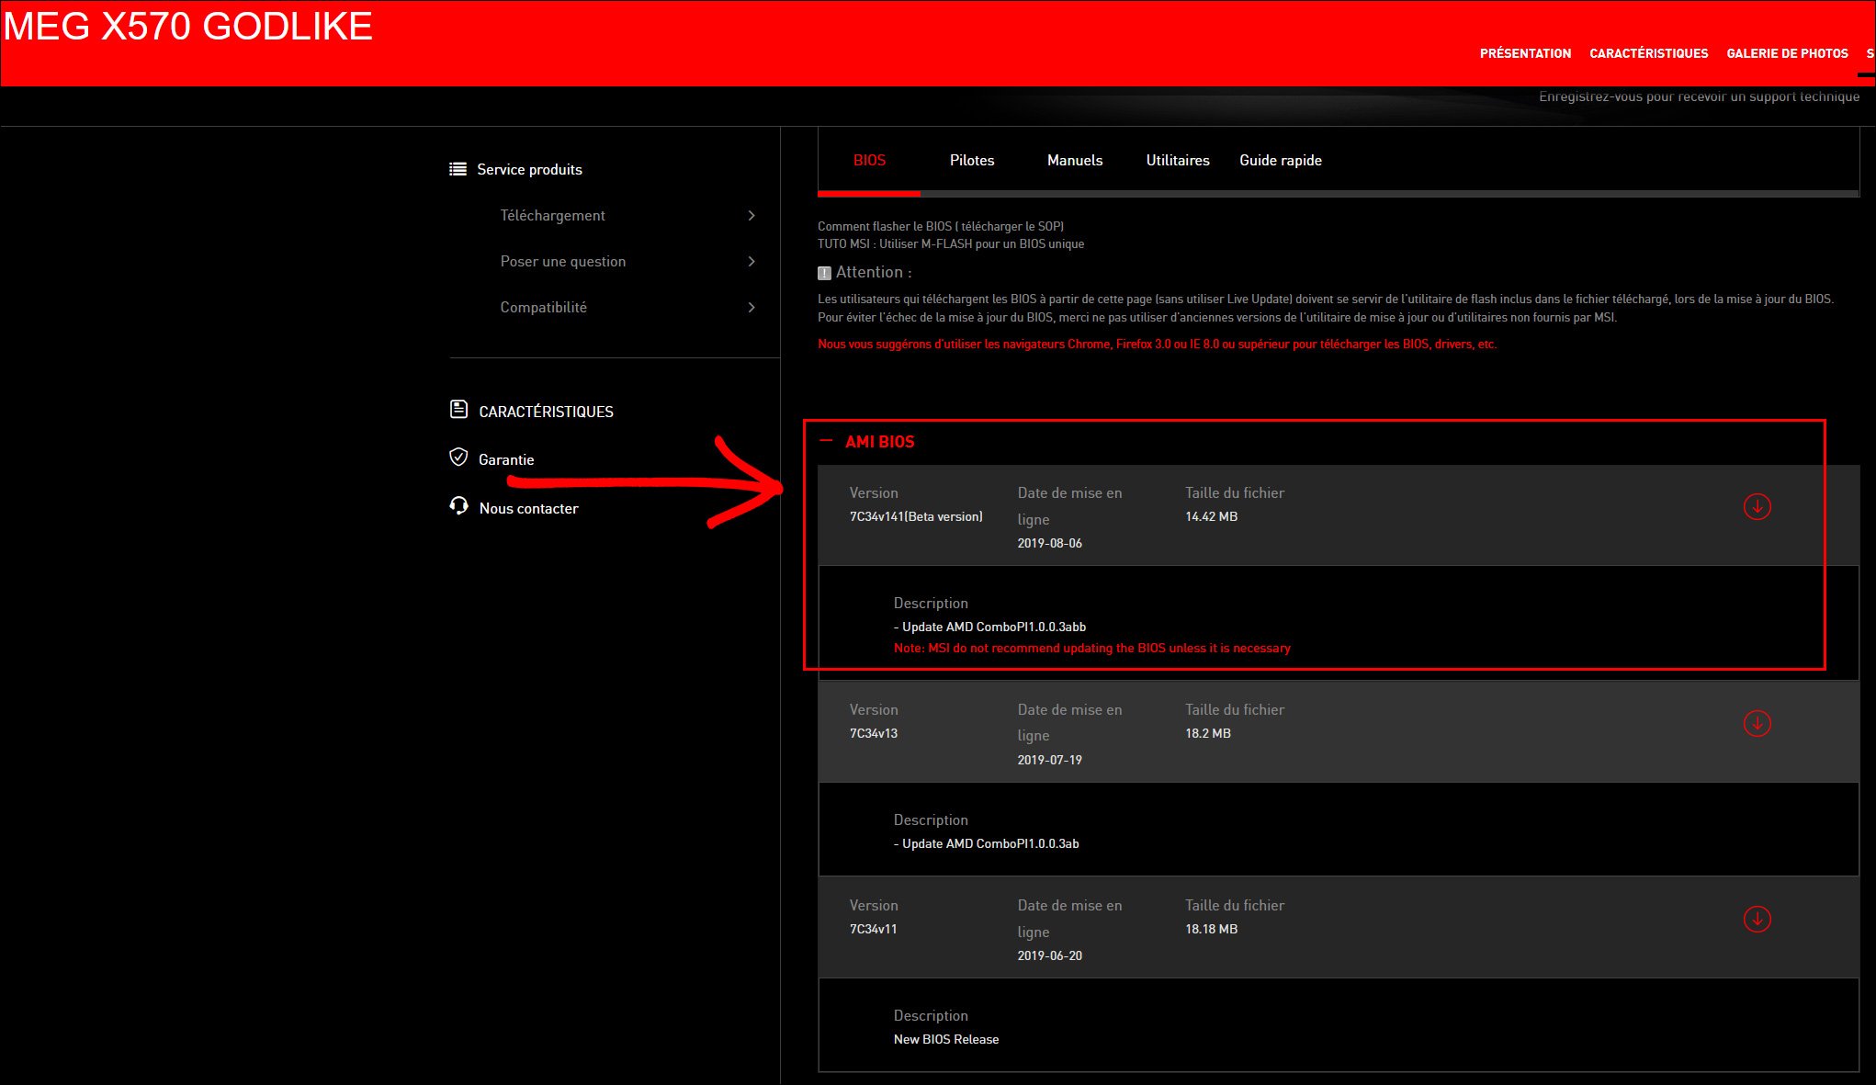Click version text 7C34v141(Beta version)
The width and height of the screenshot is (1876, 1085).
point(916,516)
